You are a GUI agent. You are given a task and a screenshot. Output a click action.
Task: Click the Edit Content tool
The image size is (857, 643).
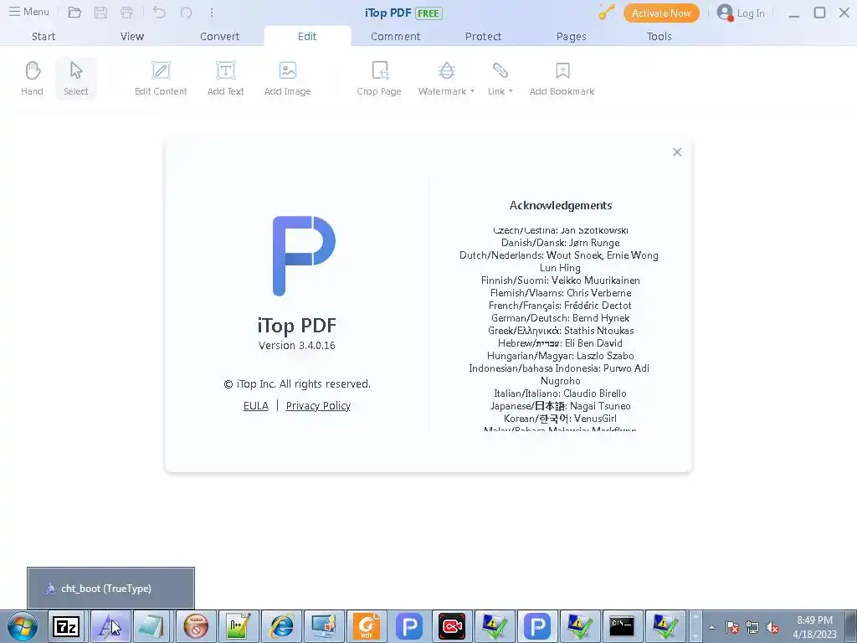(161, 79)
